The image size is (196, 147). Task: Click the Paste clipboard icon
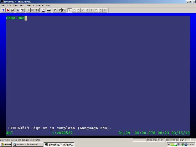pyautogui.click(x=37, y=10)
